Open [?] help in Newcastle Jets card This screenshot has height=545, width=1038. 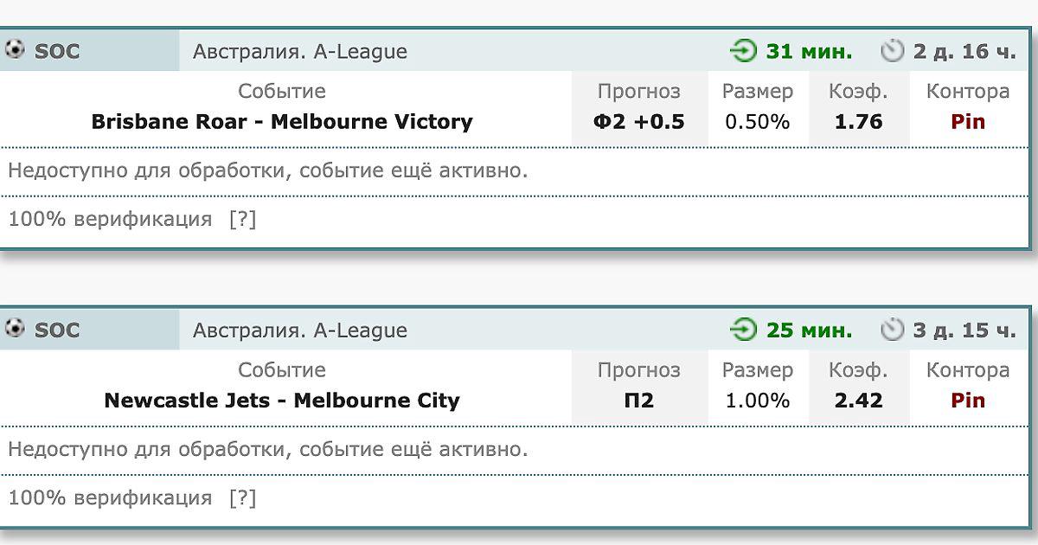tap(243, 498)
